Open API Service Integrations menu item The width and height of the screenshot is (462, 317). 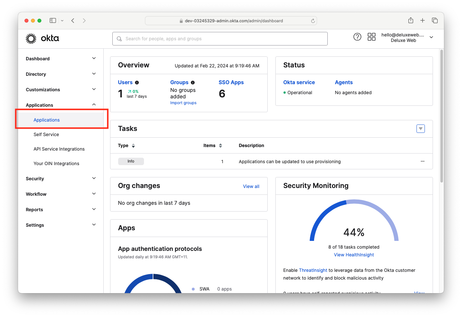point(59,149)
